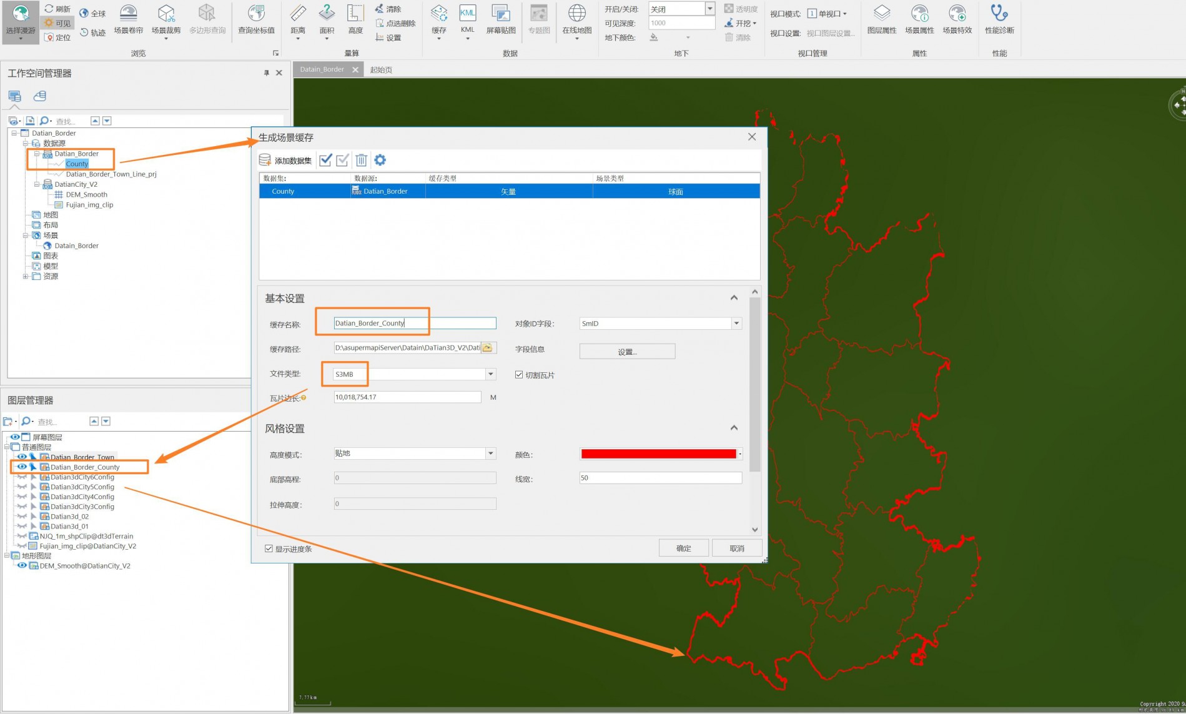
Task: Open the KML tool in ribbon
Action: (467, 22)
